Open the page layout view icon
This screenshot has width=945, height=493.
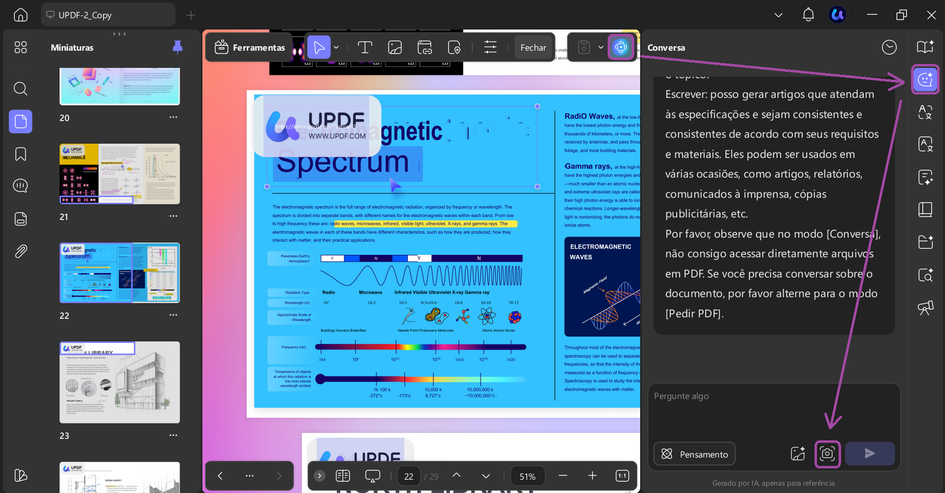[x=343, y=476]
